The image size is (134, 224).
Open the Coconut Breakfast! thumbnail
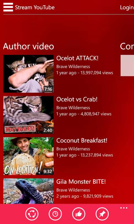pyautogui.click(x=28, y=156)
